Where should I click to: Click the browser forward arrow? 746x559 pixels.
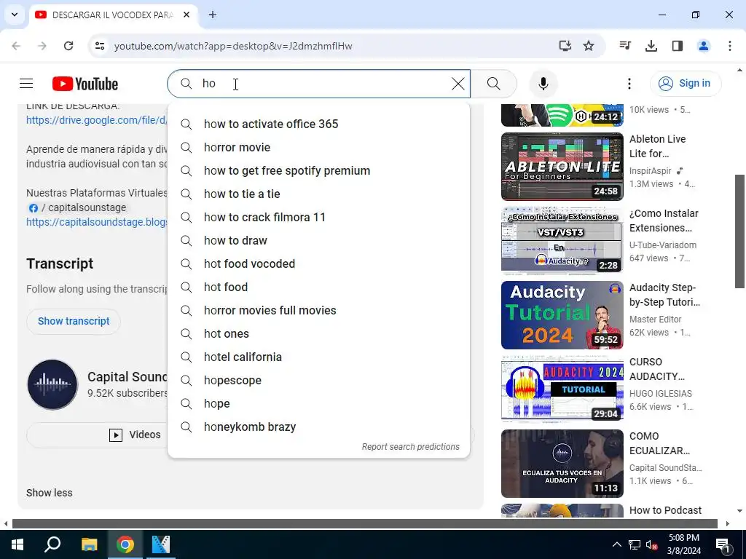[42, 46]
